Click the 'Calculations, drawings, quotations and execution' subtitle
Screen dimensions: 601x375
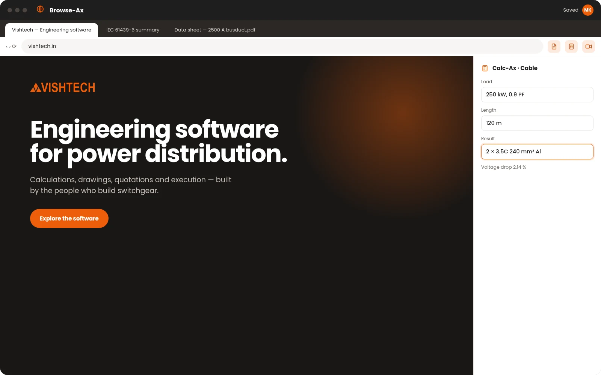(131, 185)
